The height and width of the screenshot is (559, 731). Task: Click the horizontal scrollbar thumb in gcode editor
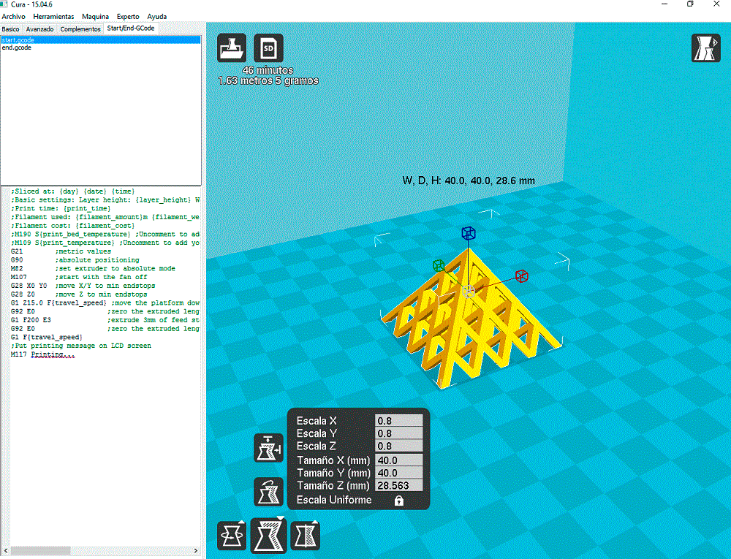40,551
